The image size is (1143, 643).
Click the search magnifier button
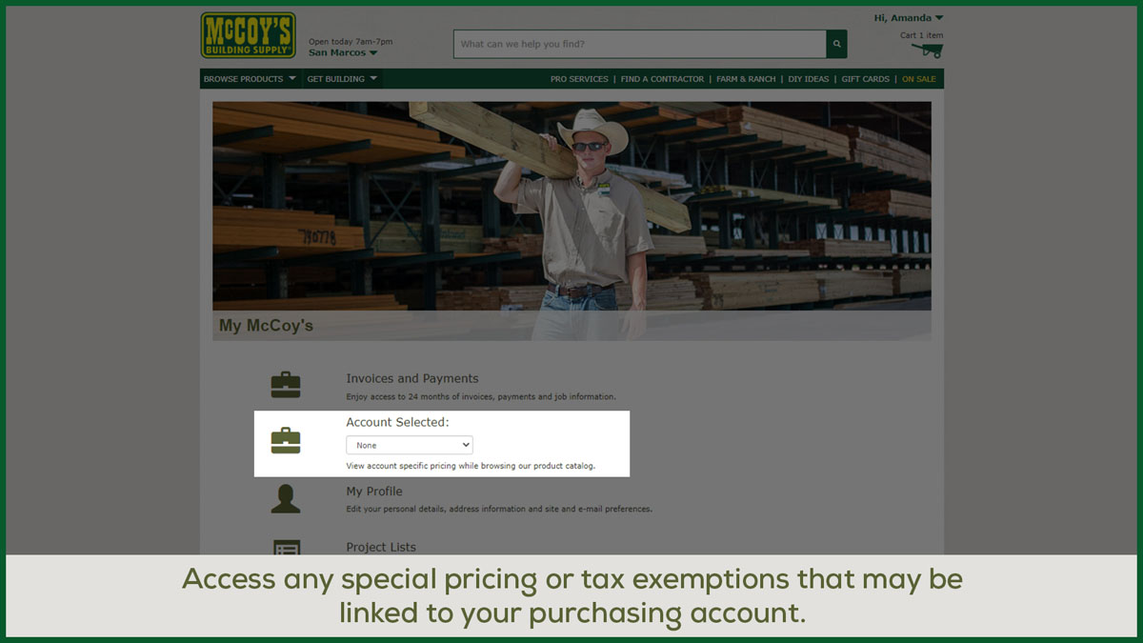(836, 44)
